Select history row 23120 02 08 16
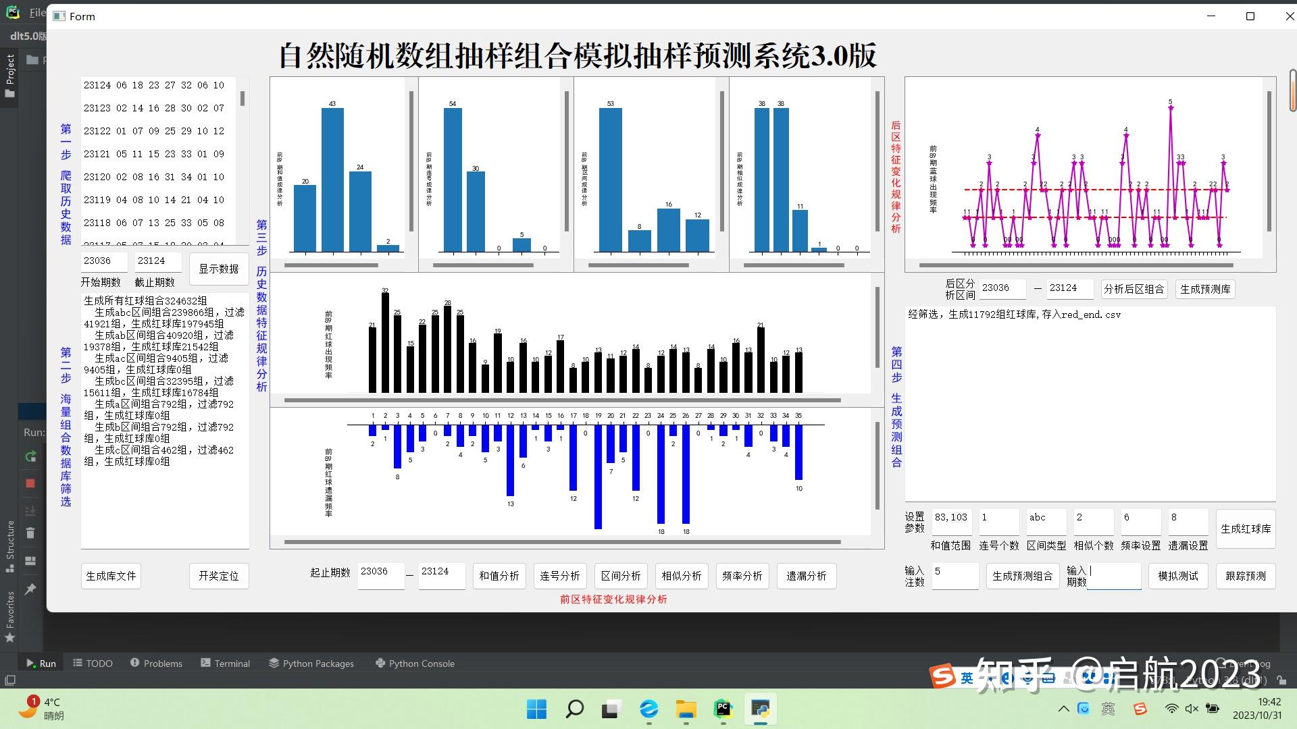The height and width of the screenshot is (729, 1297). (x=154, y=178)
